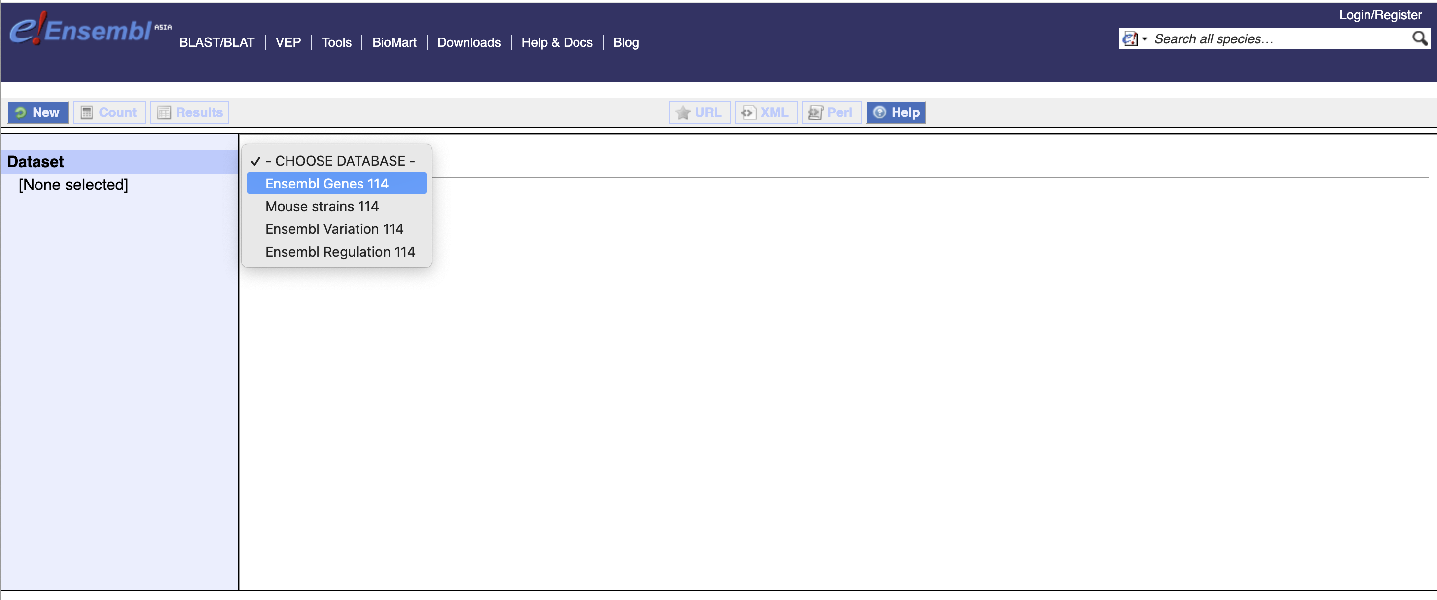Click the XML button
1437x600 pixels.
point(766,112)
